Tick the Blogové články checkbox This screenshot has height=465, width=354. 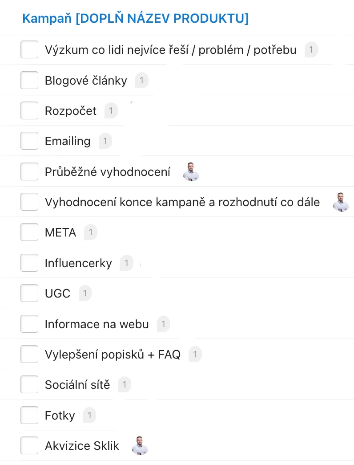[29, 80]
